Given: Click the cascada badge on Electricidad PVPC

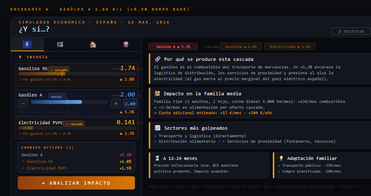Looking at the screenshot, I should (74, 124).
